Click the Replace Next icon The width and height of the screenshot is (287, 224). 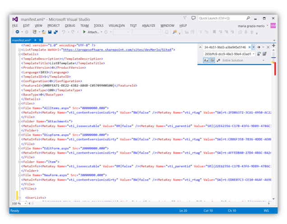(x=259, y=54)
